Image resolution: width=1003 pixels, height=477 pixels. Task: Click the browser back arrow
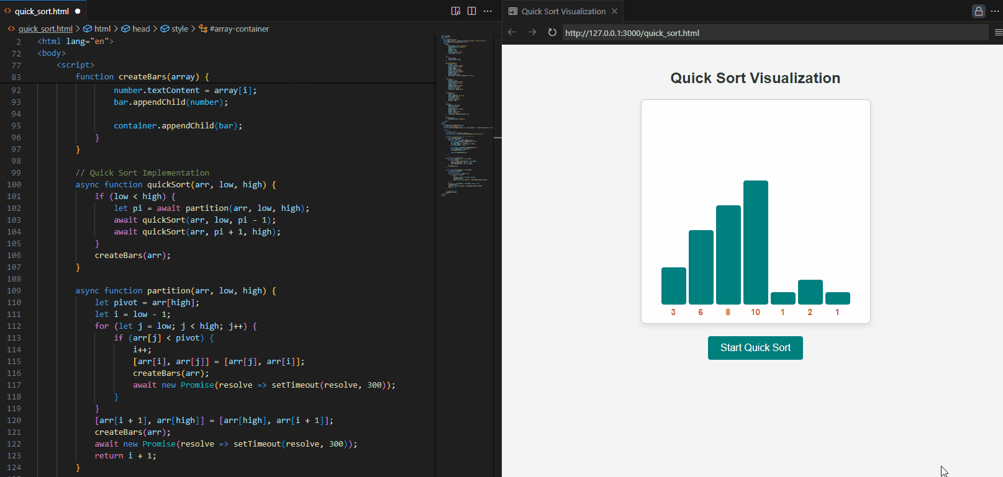coord(512,32)
